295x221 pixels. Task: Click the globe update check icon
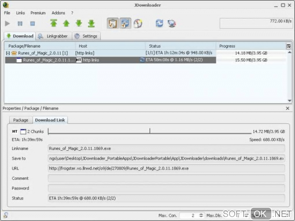[x=172, y=23]
